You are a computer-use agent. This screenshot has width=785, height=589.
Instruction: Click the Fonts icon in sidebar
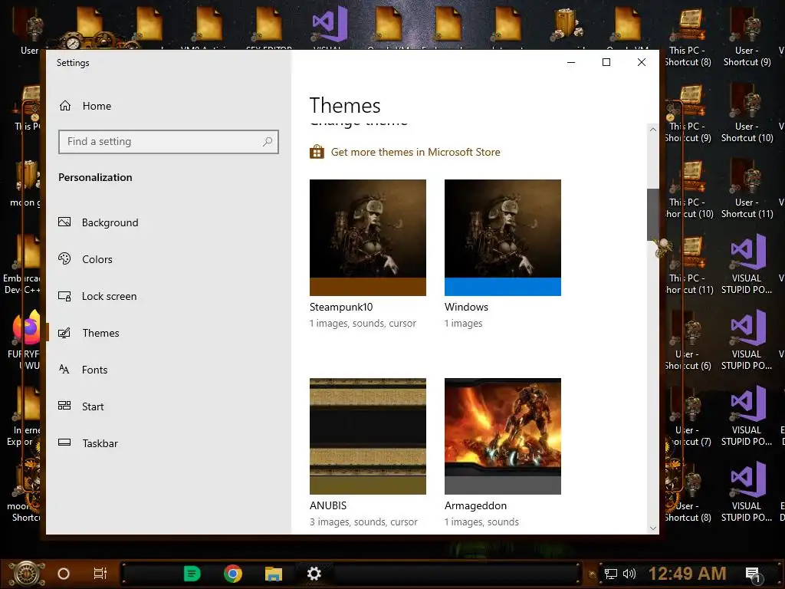tap(64, 369)
